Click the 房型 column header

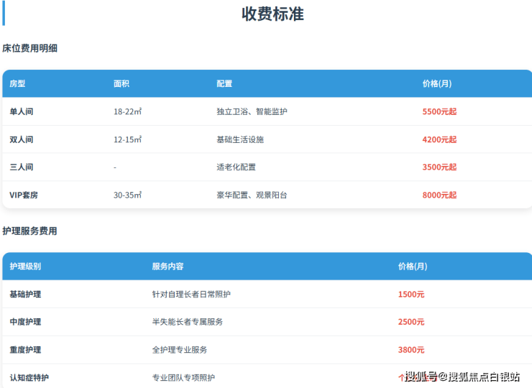[17, 84]
